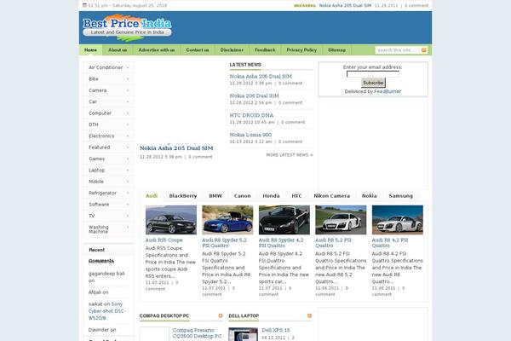Switch to the HTC tab
Viewport: 511px width, 341px height.
point(296,196)
